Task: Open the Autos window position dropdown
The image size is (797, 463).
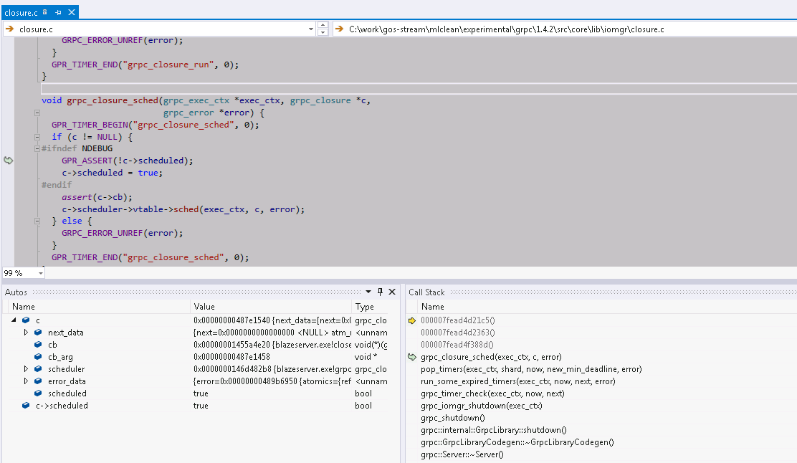Action: pyautogui.click(x=368, y=292)
